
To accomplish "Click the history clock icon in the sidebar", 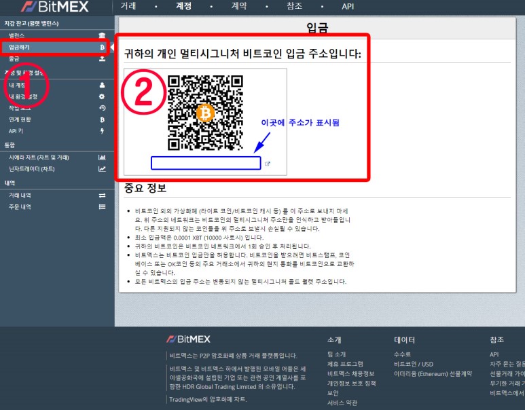I will coord(102,108).
